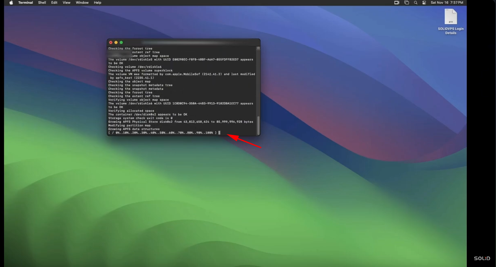Open Control Center in the menu bar

(x=425, y=2)
